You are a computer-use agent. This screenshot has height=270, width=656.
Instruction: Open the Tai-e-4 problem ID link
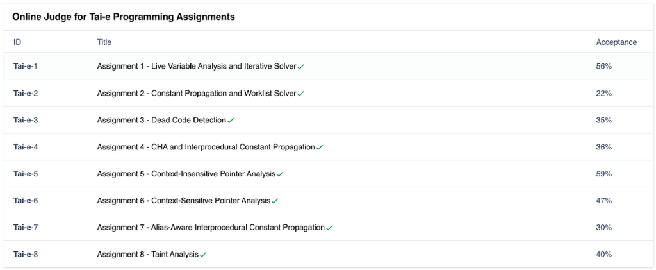26,147
